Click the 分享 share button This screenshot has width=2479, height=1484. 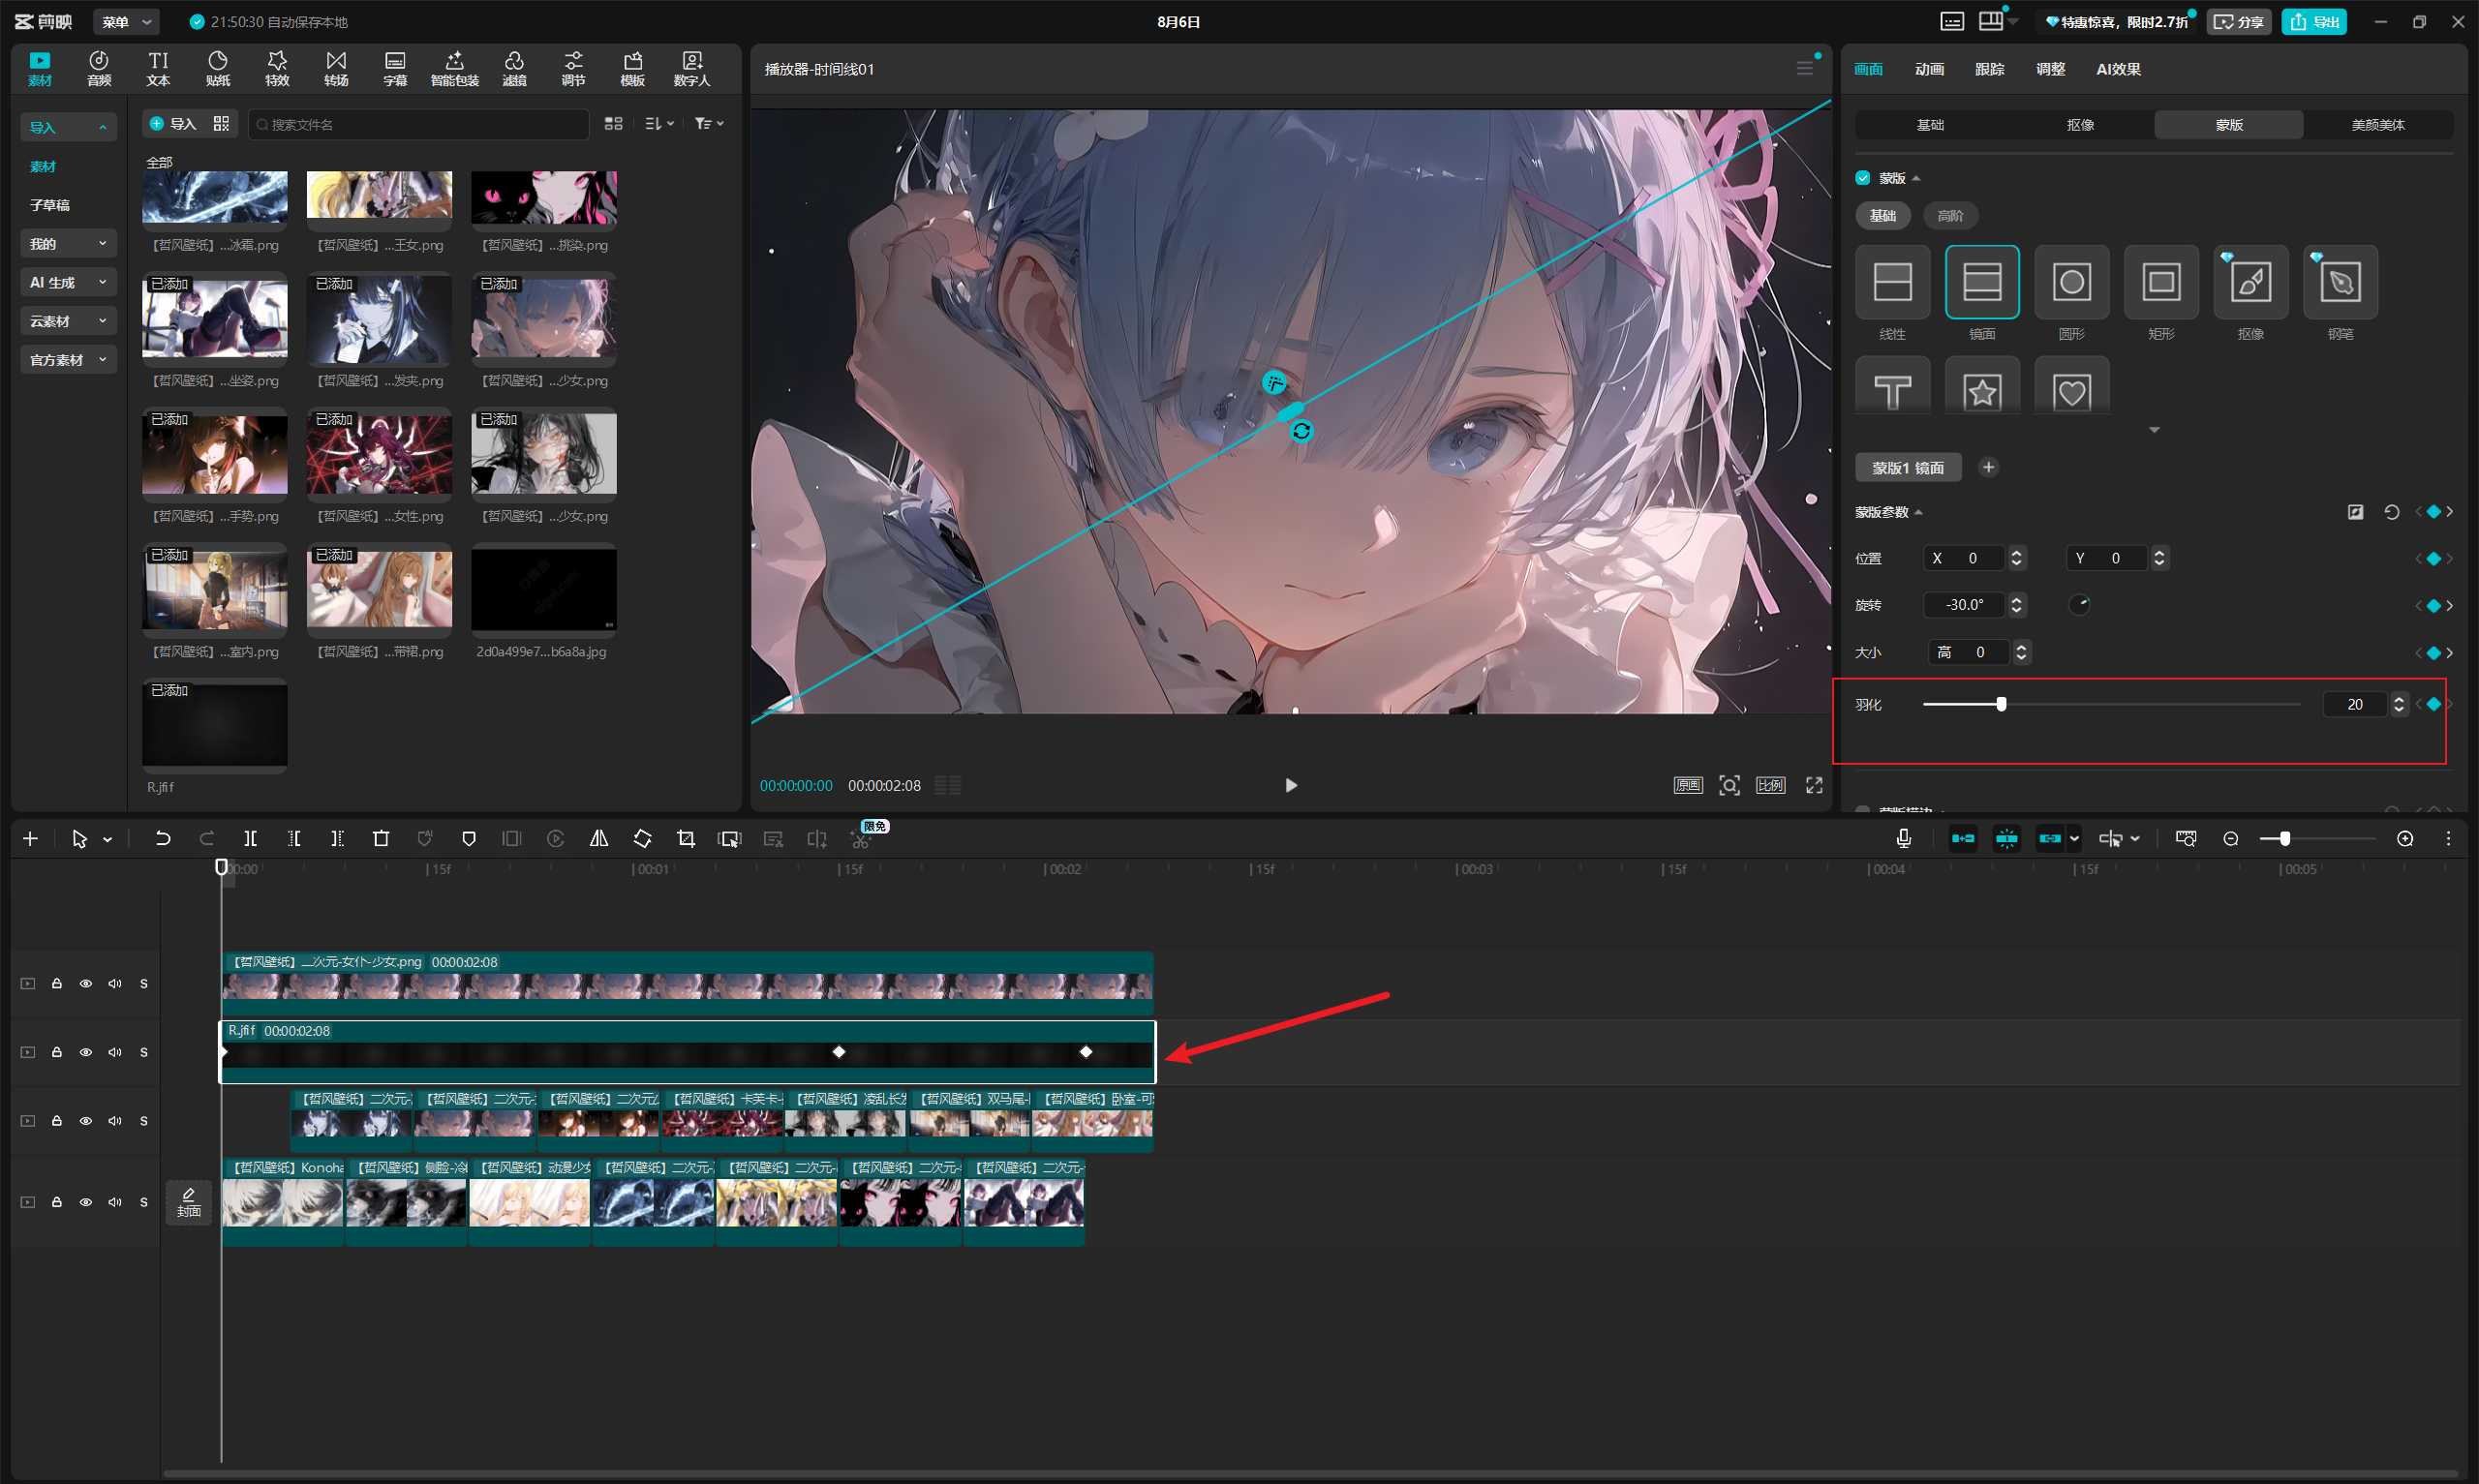tap(2238, 22)
